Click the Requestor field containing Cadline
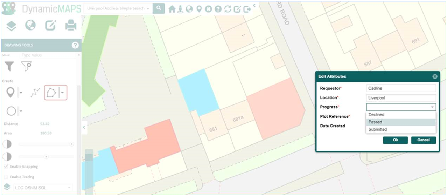The width and height of the screenshot is (447, 196). tap(401, 88)
